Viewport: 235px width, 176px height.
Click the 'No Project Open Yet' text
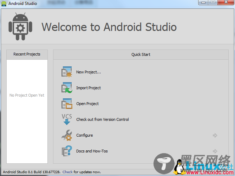click(27, 95)
